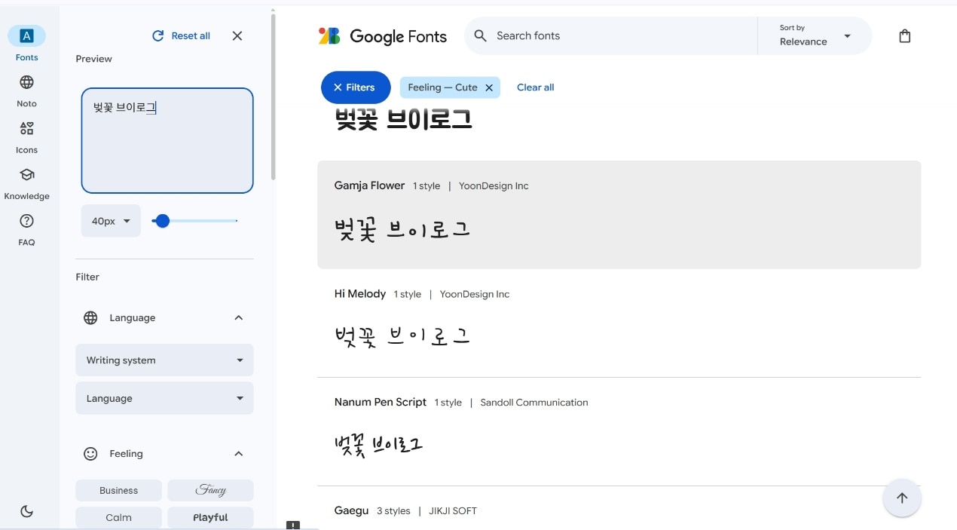Screen dimensions: 957x530
Task: Collapse the Feeling filter section
Action: [x=239, y=454]
